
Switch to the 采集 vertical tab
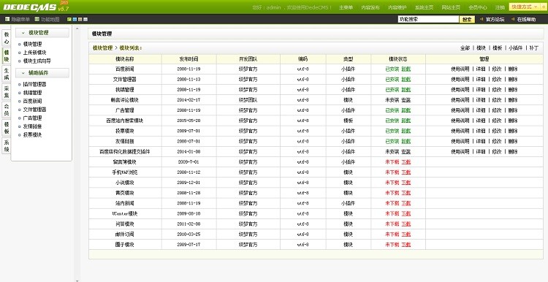tap(7, 92)
